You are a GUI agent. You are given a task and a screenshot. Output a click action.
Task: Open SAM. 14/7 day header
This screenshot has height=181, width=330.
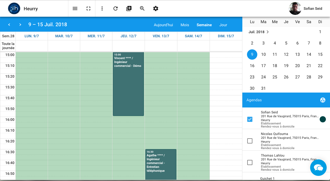193,36
